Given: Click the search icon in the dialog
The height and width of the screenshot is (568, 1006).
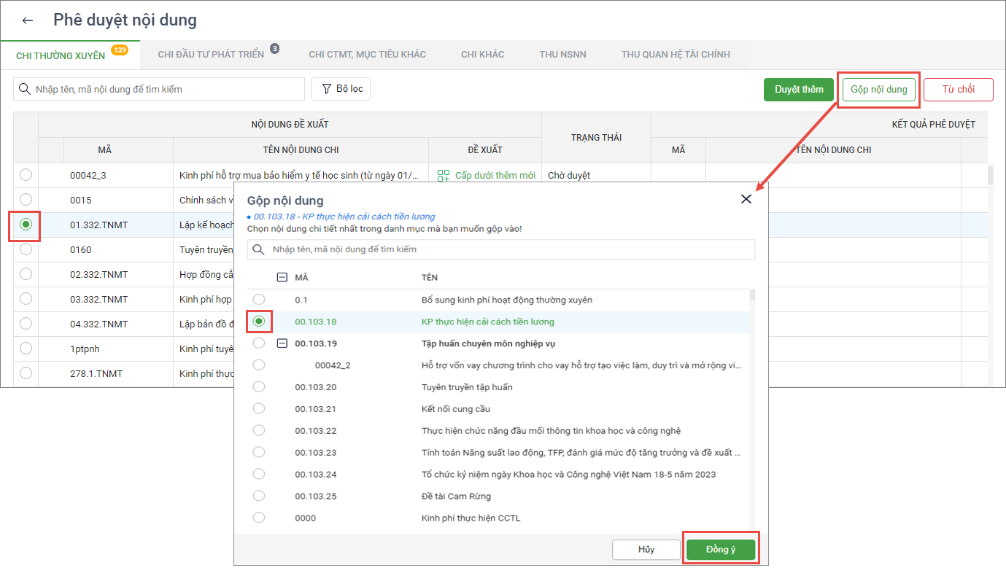Looking at the screenshot, I should [x=258, y=249].
